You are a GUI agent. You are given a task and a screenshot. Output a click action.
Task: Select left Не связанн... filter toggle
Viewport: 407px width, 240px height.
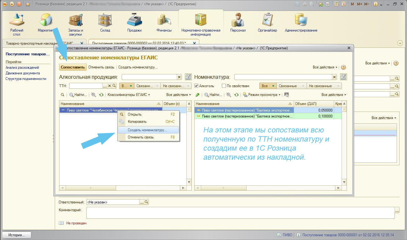click(x=176, y=86)
